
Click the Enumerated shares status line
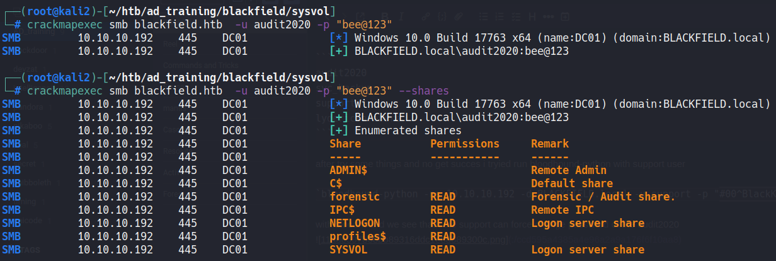(408, 130)
